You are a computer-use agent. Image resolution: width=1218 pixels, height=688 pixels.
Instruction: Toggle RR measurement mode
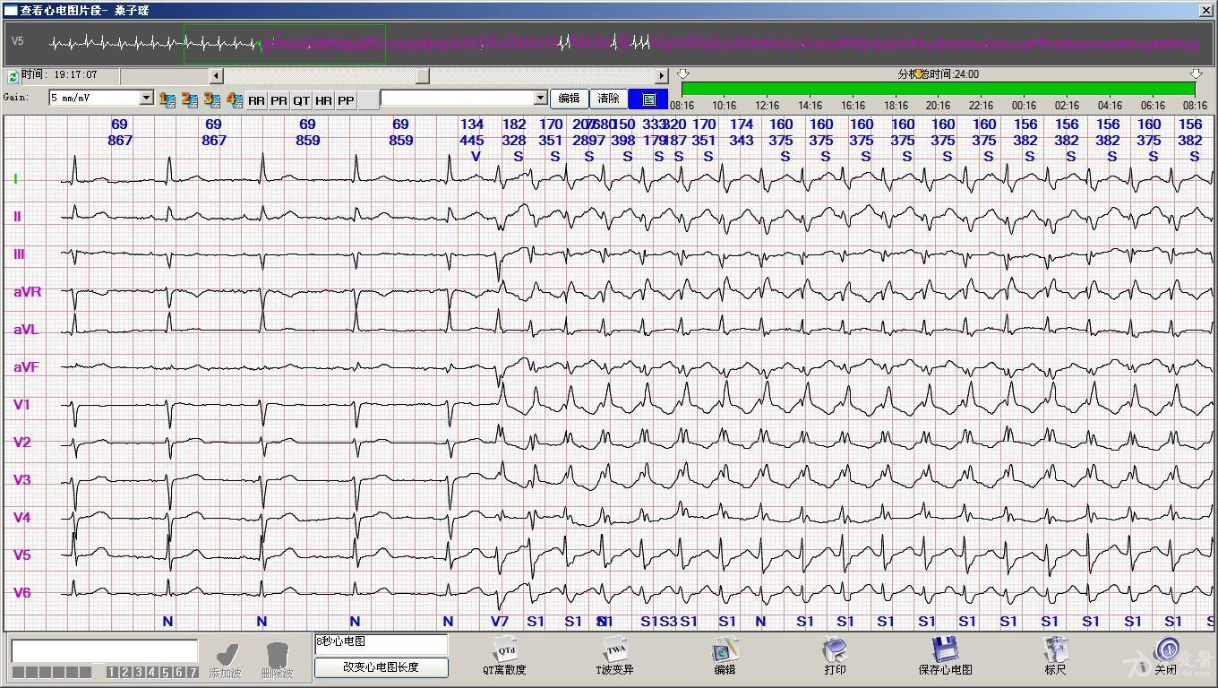tap(256, 100)
